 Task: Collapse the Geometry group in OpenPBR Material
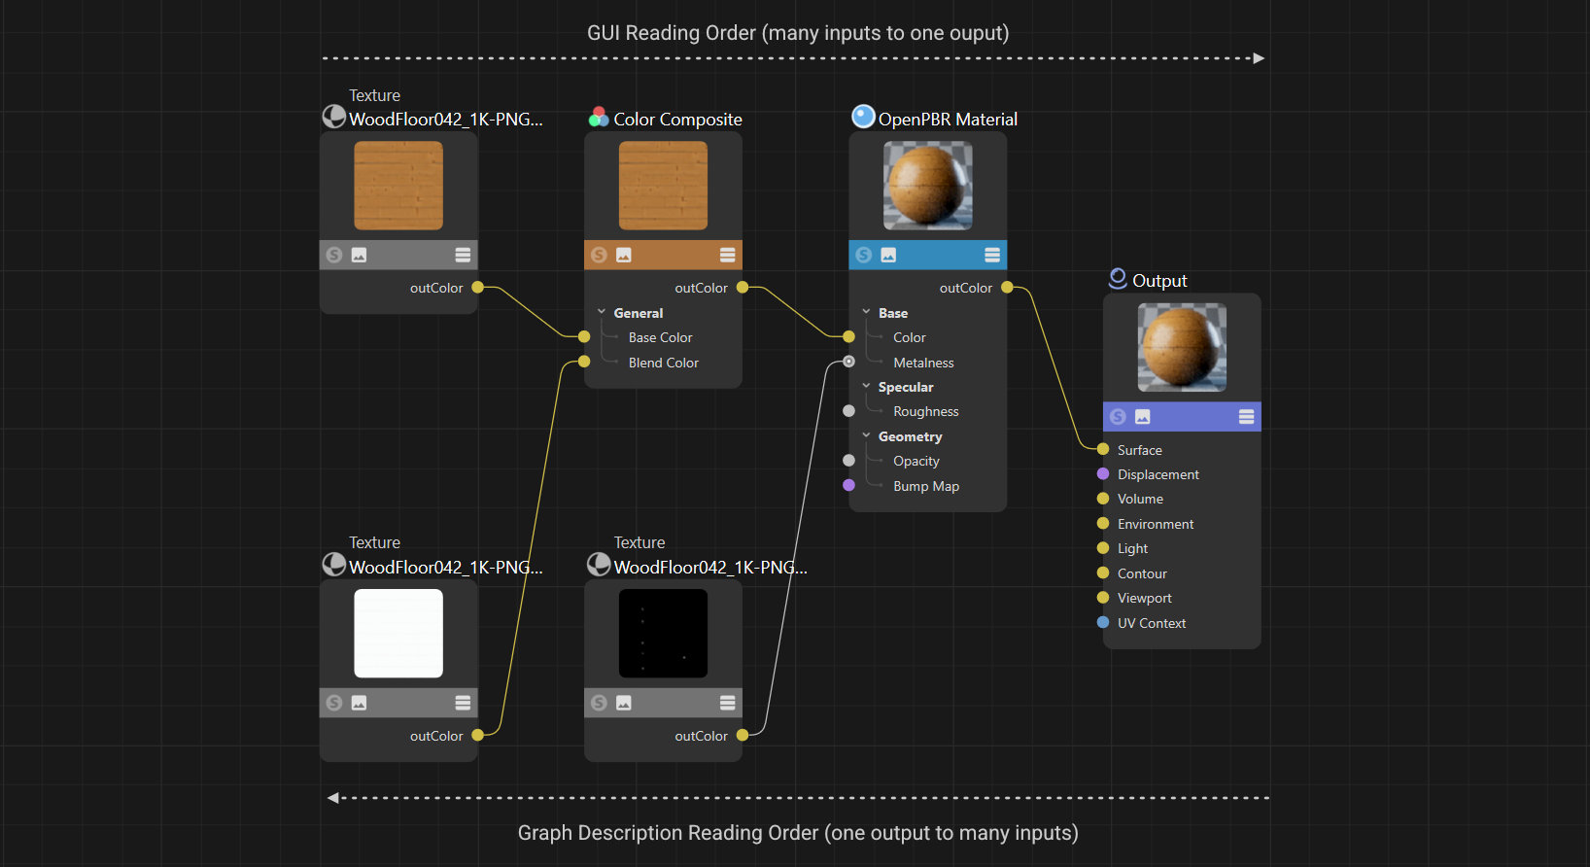coord(866,435)
